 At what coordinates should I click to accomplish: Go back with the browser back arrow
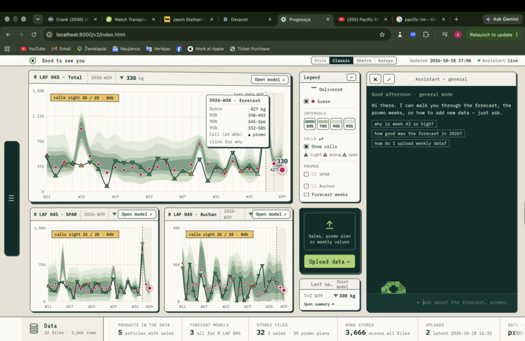point(8,34)
